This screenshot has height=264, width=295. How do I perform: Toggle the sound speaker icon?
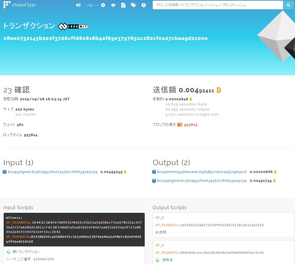(78, 5)
